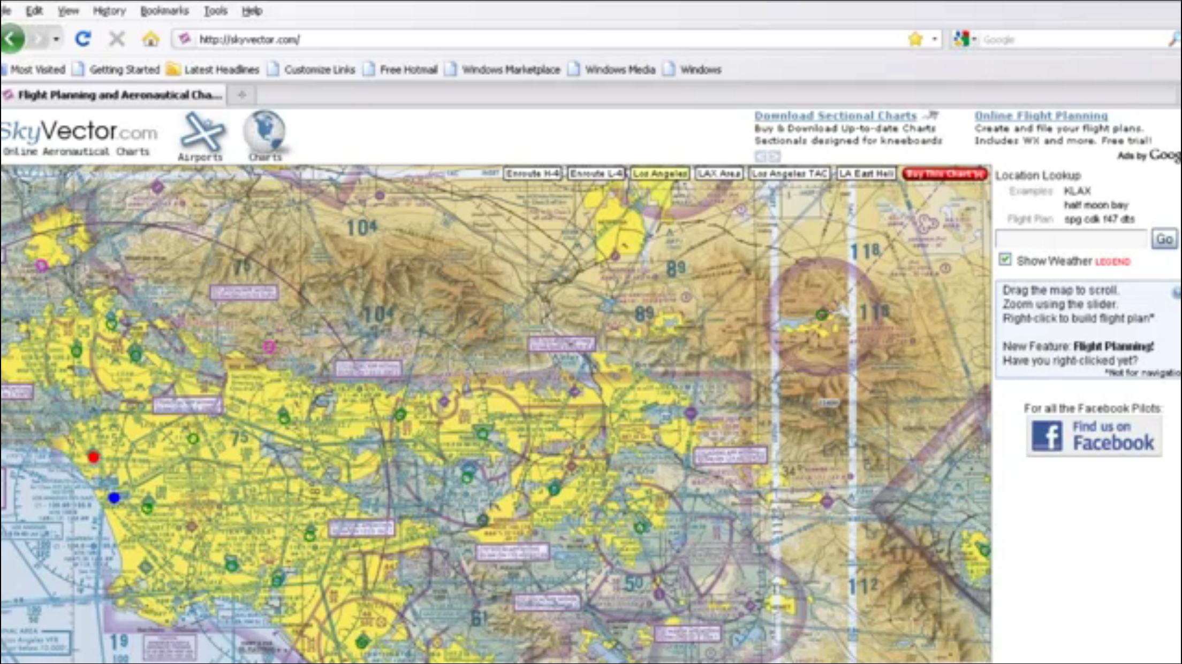Click the Location Lookup text field
The width and height of the screenshot is (1182, 664).
click(1072, 239)
